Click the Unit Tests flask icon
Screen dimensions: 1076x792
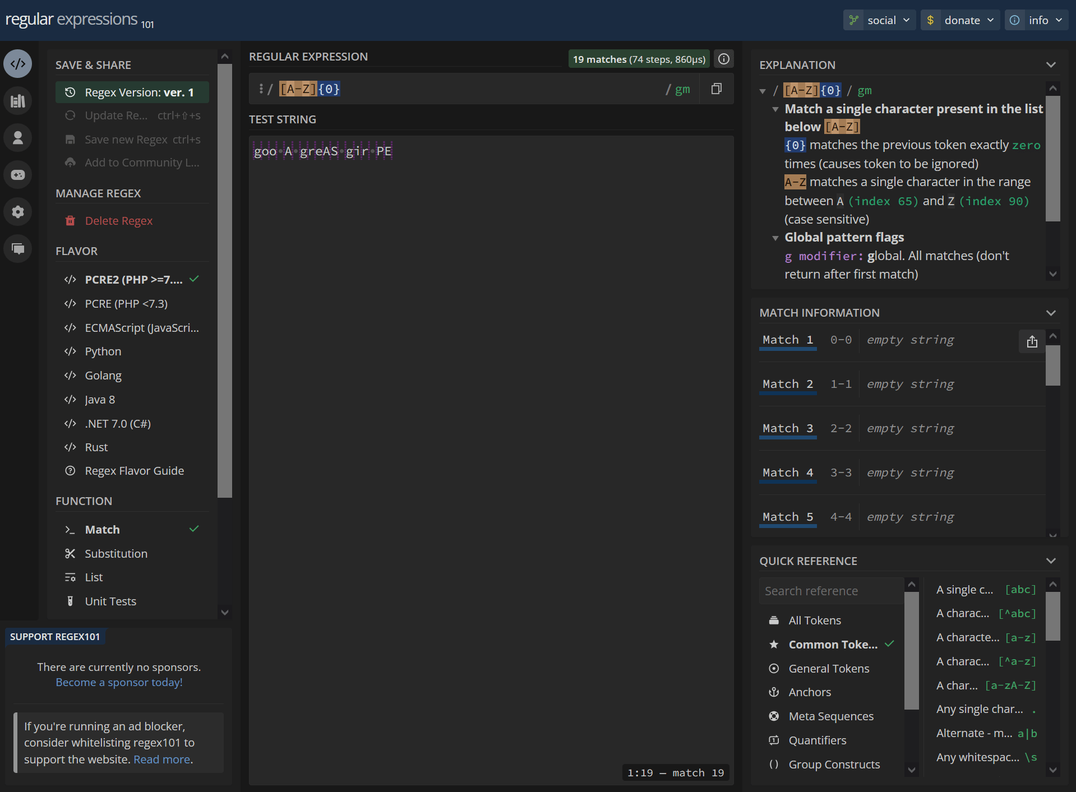click(70, 601)
